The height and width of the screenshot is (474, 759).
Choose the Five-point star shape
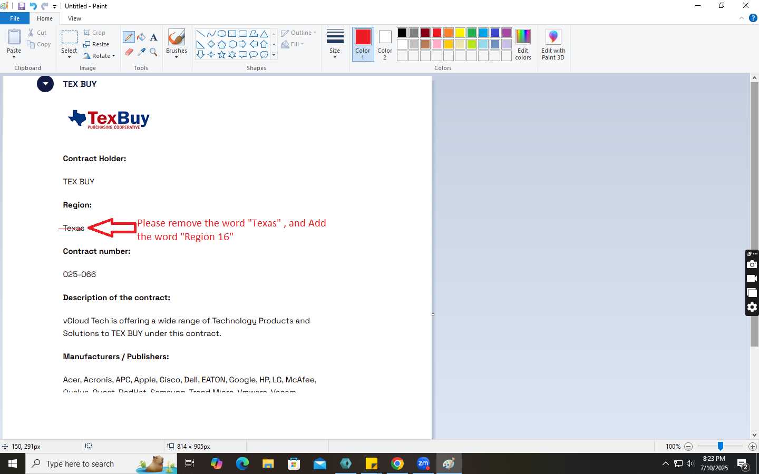coord(222,55)
